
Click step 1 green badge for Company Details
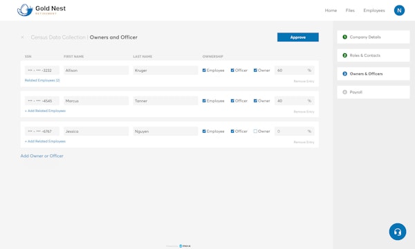click(x=344, y=37)
